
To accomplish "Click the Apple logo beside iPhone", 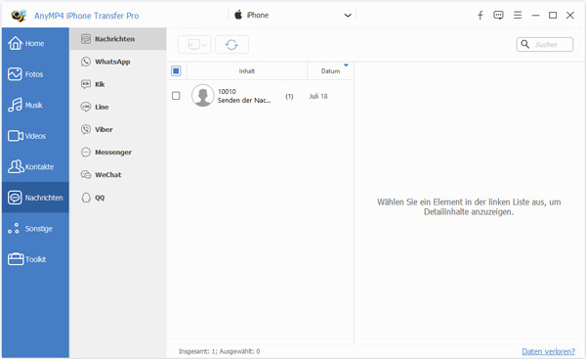I will coord(238,15).
